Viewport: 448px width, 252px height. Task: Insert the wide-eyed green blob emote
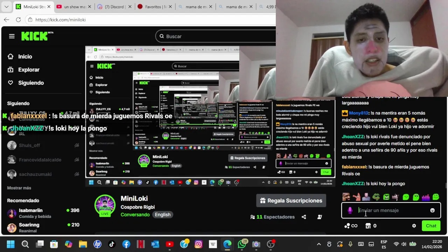[416, 197]
